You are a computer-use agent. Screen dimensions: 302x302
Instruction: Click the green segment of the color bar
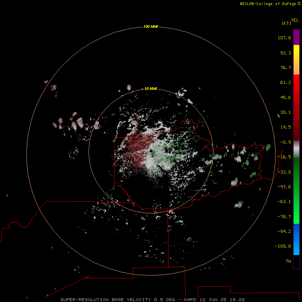coord(296,191)
